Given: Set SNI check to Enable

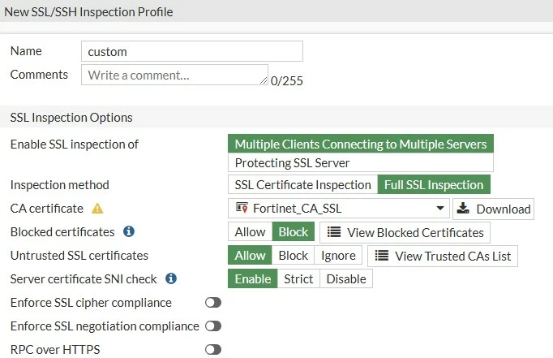Looking at the screenshot, I should point(253,278).
